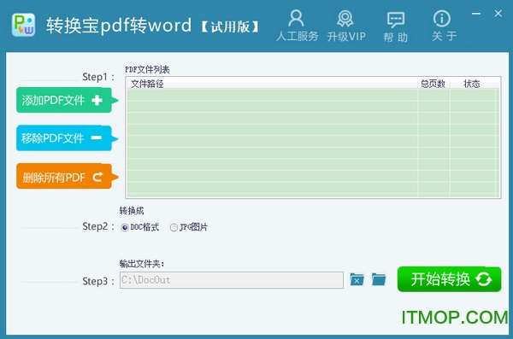
Task: Open 人工服务 customer service
Action: pos(297,26)
